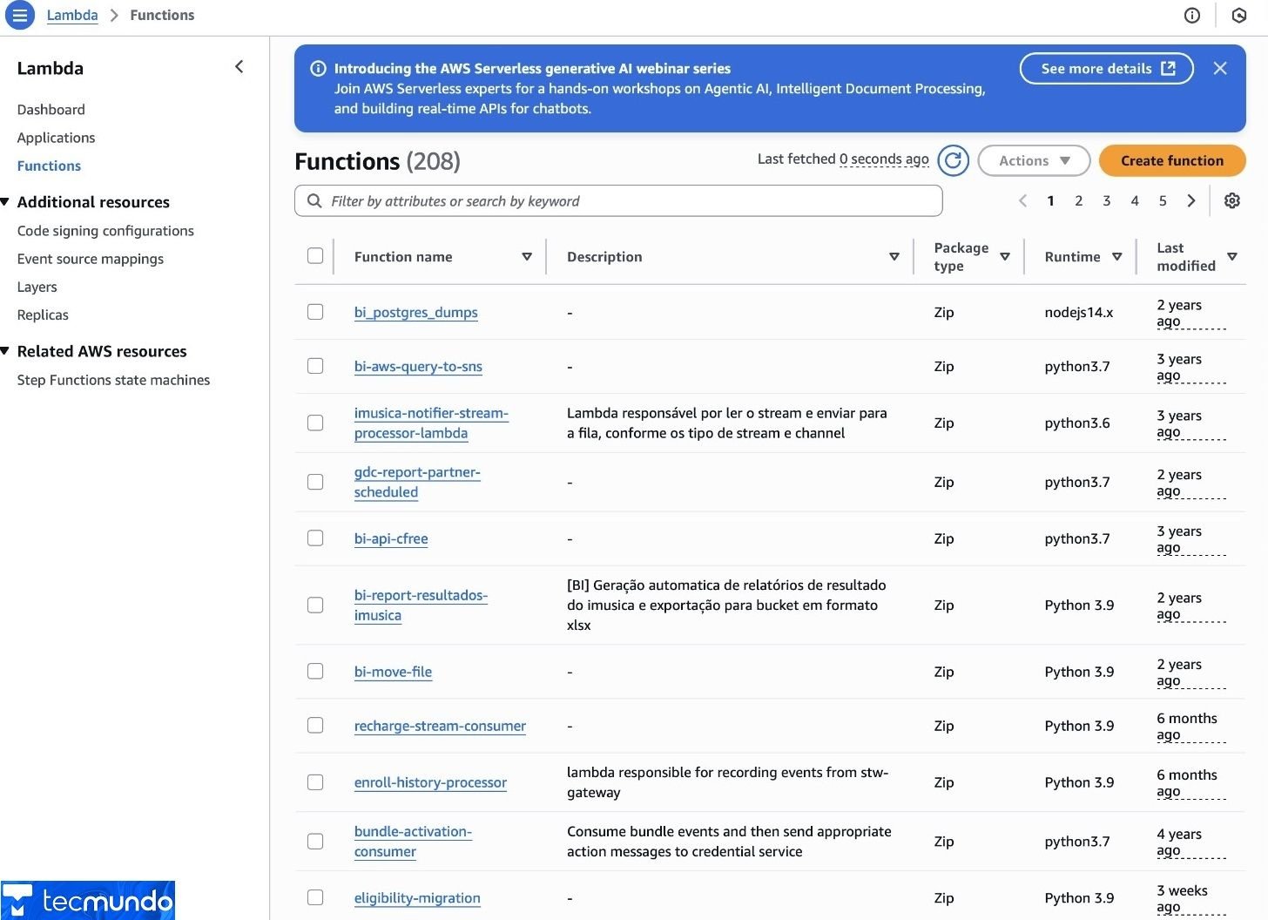This screenshot has width=1268, height=920.
Task: Open bi_postgres_dumps function
Action: [415, 312]
